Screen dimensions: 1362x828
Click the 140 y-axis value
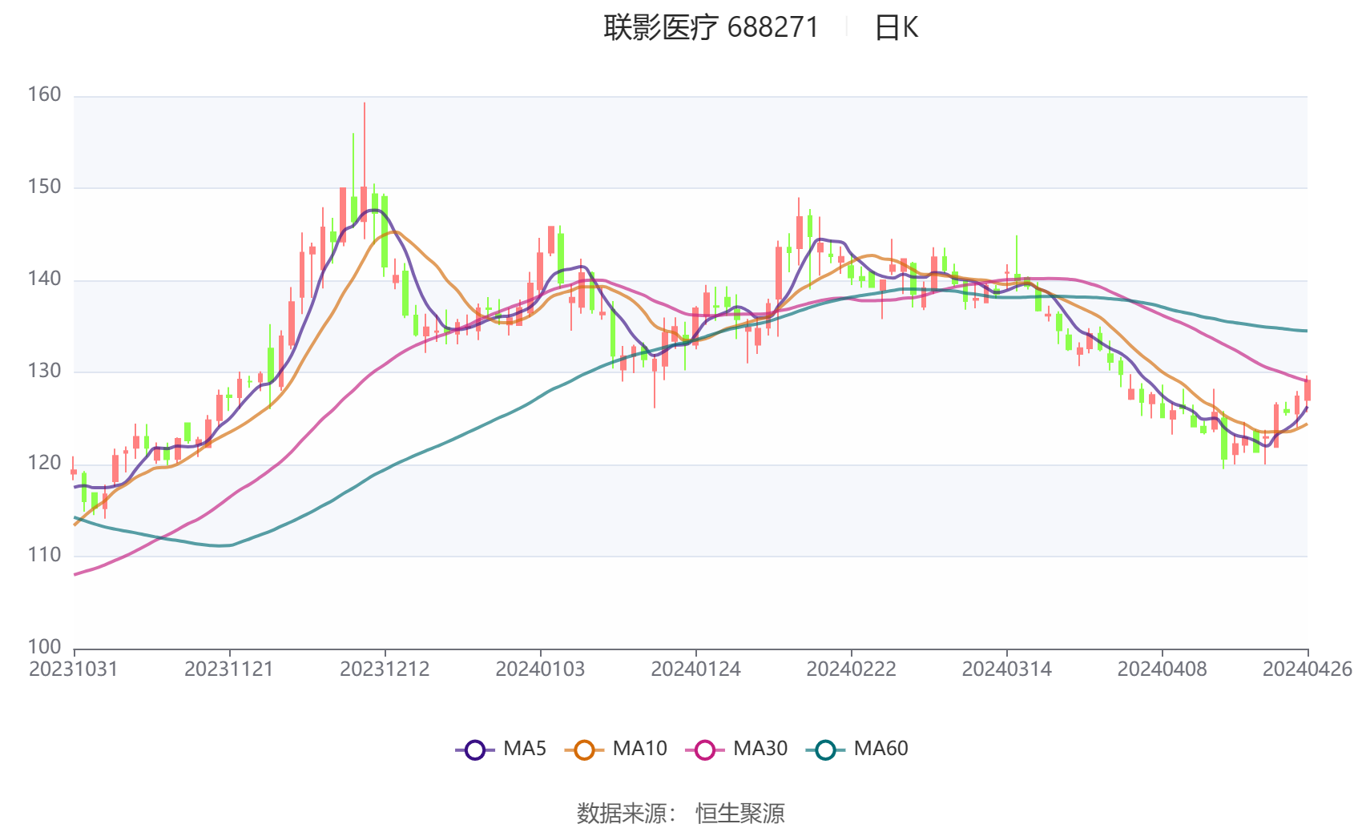click(44, 279)
